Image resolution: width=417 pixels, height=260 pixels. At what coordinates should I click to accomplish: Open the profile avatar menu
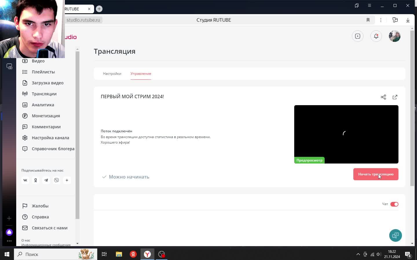click(x=395, y=36)
